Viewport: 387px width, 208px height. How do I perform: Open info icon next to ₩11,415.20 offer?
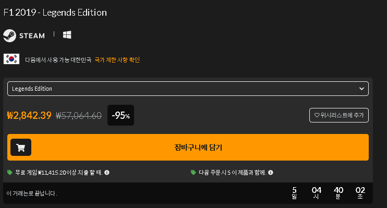click(x=106, y=172)
